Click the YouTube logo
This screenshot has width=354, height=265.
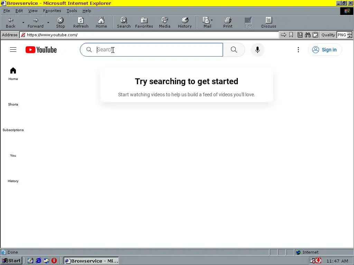coord(41,50)
